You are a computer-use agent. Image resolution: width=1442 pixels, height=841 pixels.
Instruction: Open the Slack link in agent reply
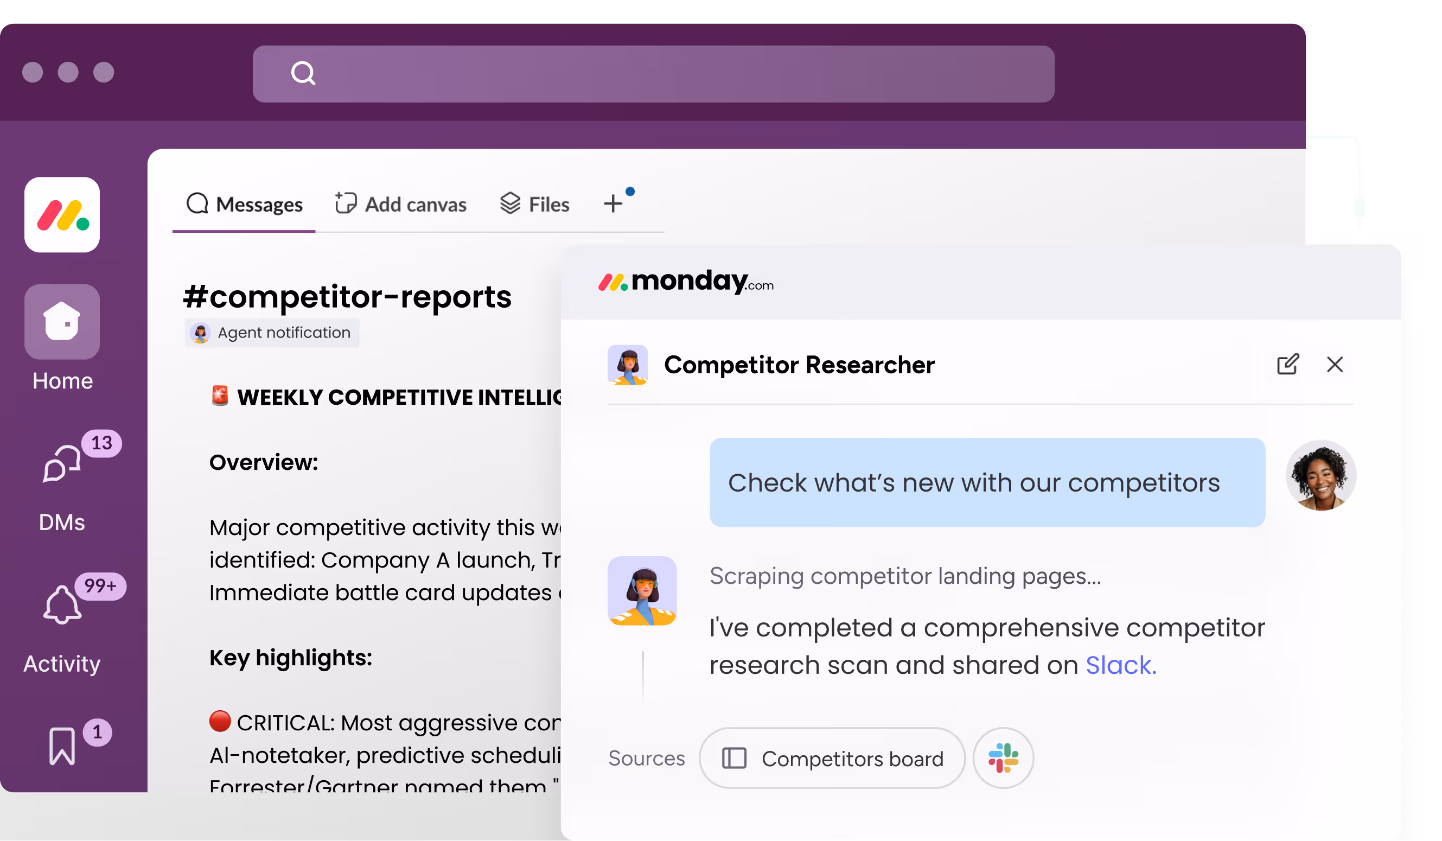(x=1121, y=665)
